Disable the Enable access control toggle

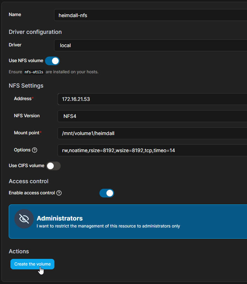[x=107, y=193]
